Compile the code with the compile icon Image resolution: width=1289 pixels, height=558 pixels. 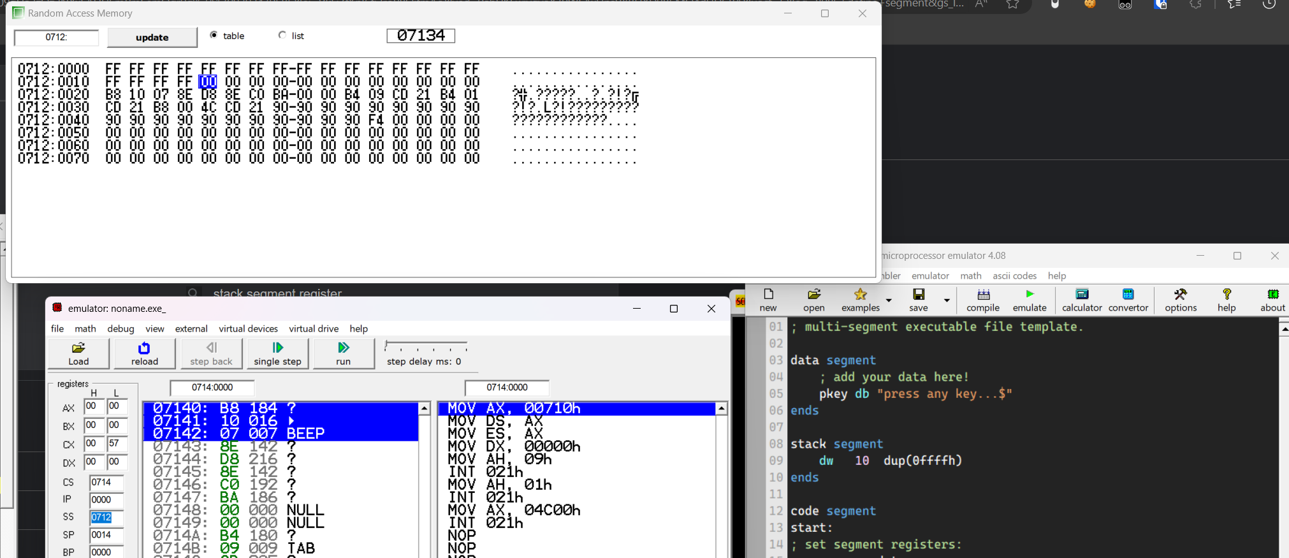pyautogui.click(x=983, y=300)
